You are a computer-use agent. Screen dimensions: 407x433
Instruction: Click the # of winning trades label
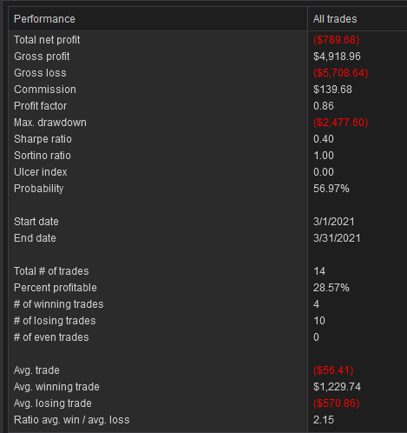[58, 304]
